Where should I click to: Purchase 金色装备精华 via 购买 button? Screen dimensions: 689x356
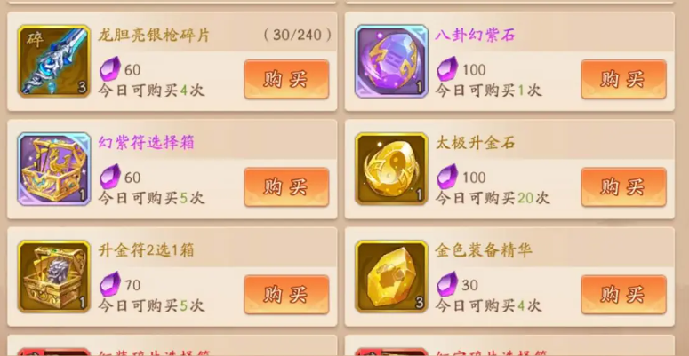point(623,295)
